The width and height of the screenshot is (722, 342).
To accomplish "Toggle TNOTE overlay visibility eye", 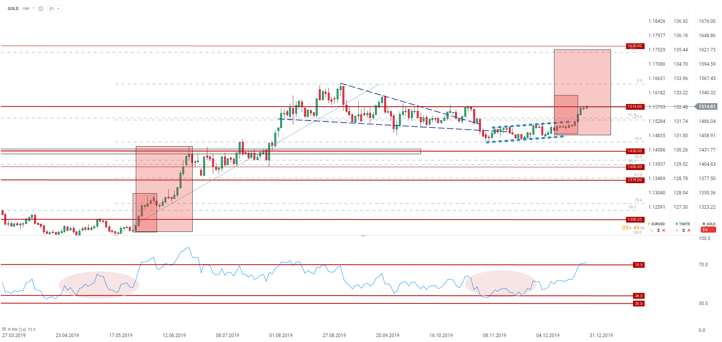I will click(677, 230).
